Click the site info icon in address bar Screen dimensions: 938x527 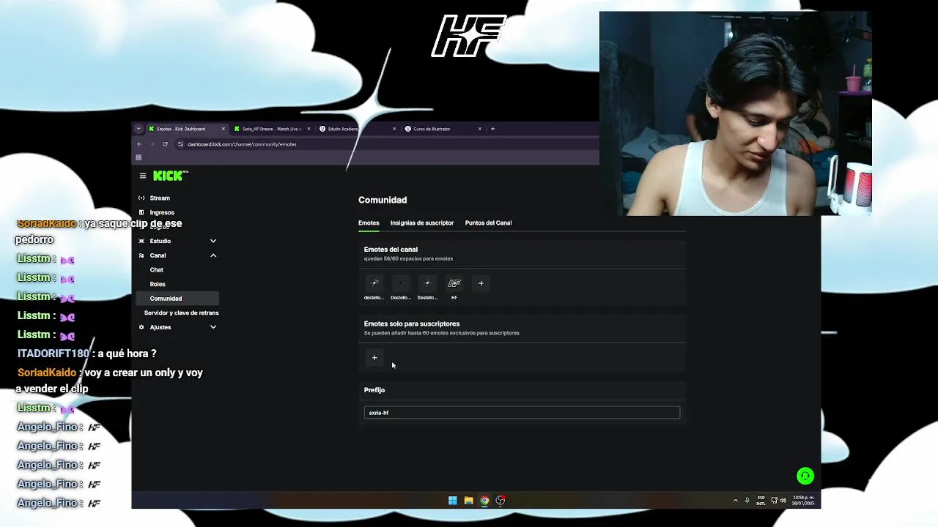click(180, 144)
